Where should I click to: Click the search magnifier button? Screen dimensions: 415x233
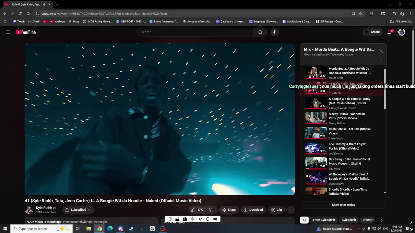pyautogui.click(x=260, y=32)
